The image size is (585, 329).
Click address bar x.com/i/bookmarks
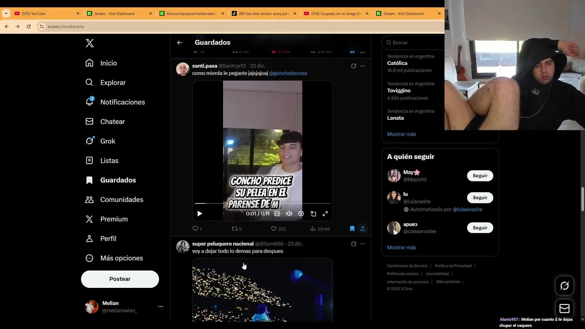[66, 27]
